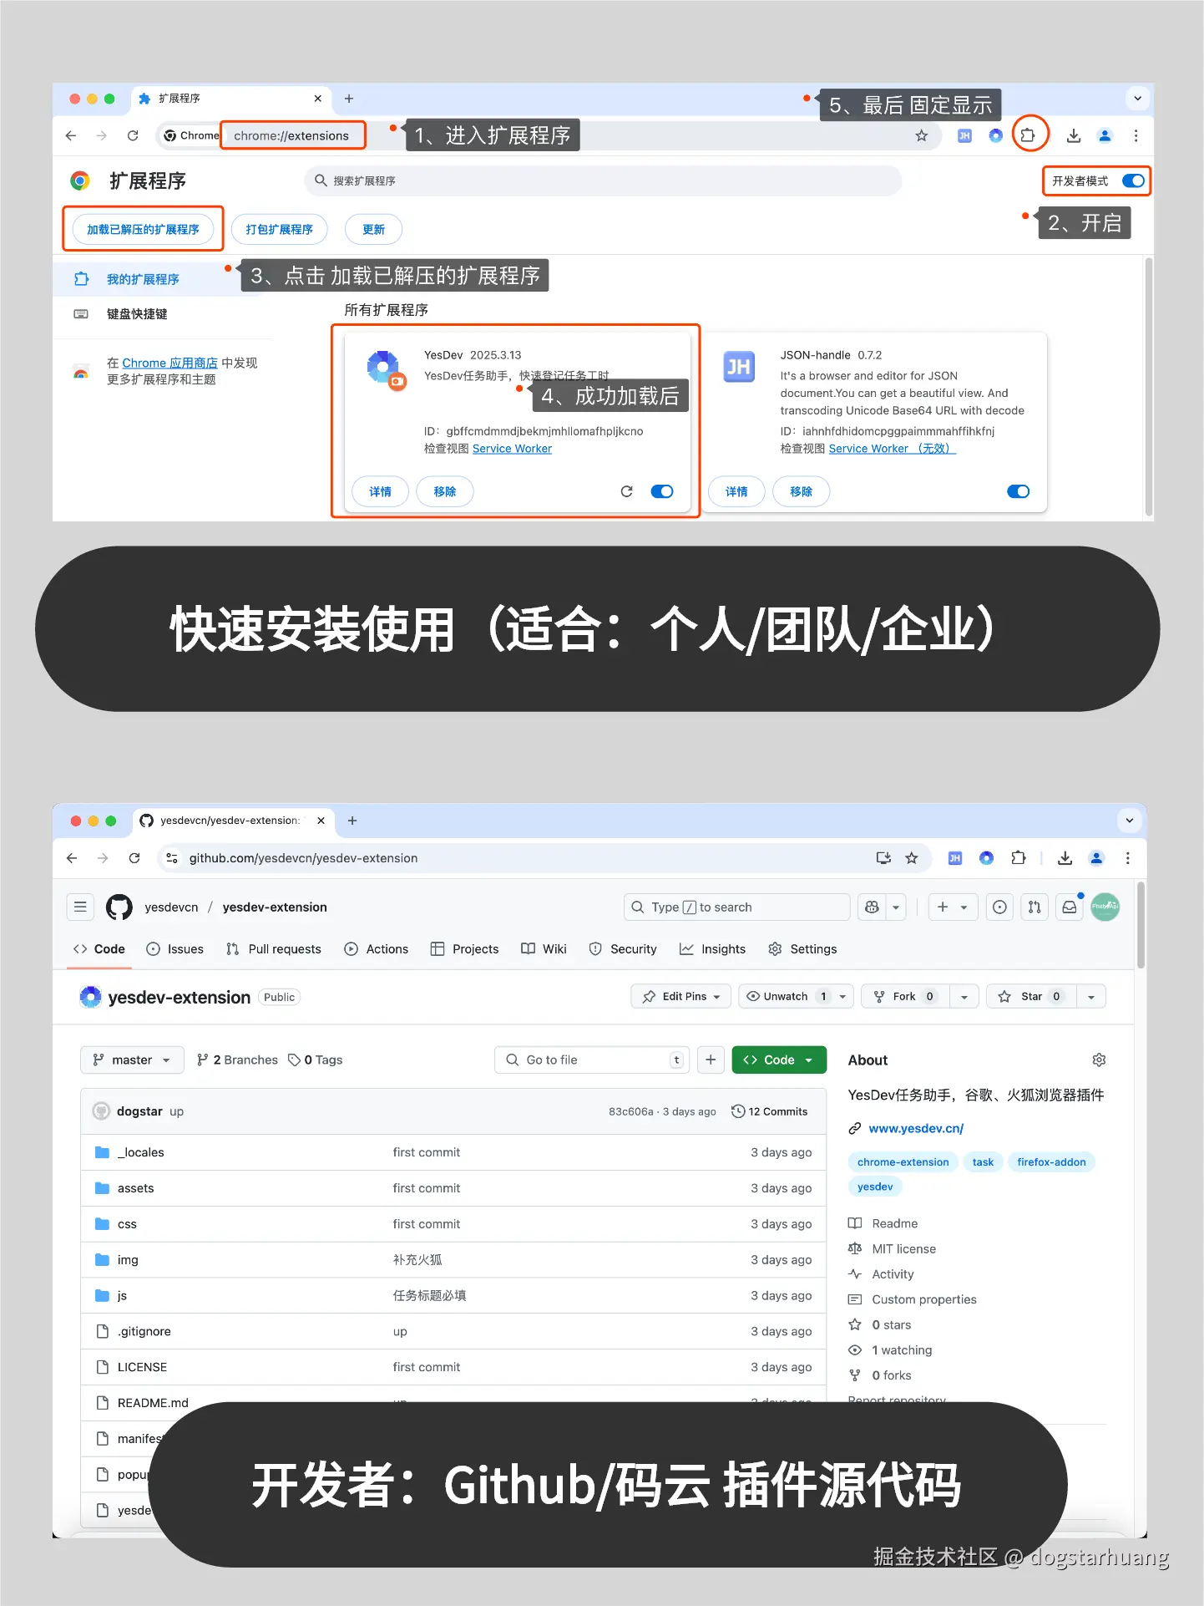Screen dimensions: 1204x1606
Task: Open site info icon in GitHub address bar
Action: click(x=171, y=858)
